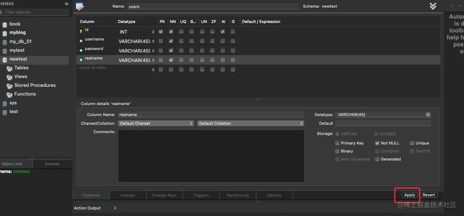The image size is (464, 216).
Task: Open datatype dropdown on empty new row
Action: pyautogui.click(x=153, y=70)
